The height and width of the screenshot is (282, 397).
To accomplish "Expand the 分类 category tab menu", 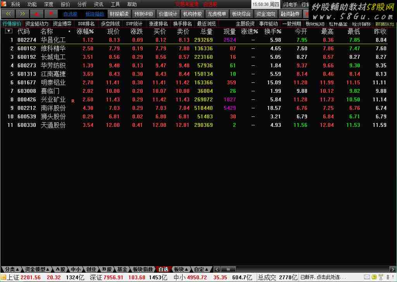I will coord(11,269).
